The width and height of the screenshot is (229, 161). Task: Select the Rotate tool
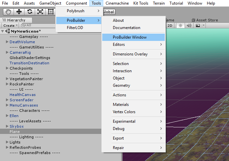(x=29, y=12)
